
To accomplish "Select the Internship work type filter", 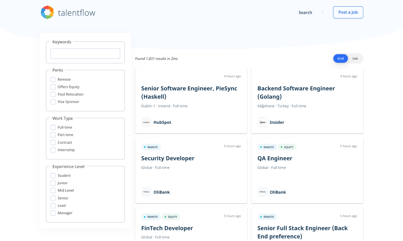I will 53,150.
